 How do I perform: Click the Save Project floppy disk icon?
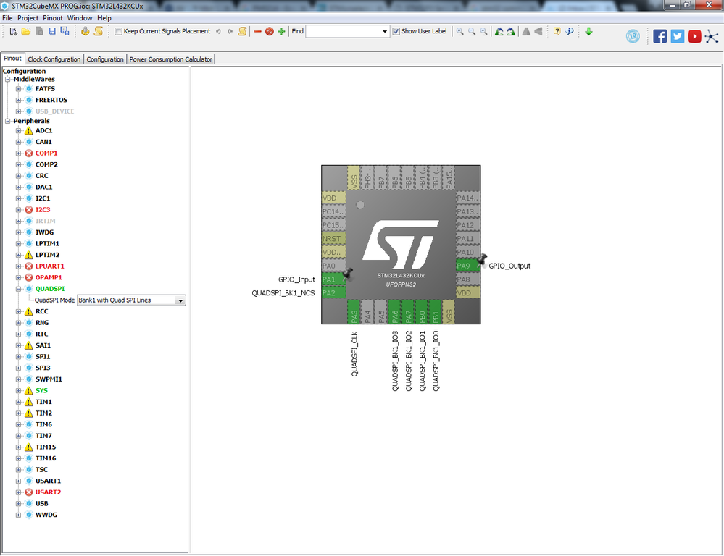point(52,31)
